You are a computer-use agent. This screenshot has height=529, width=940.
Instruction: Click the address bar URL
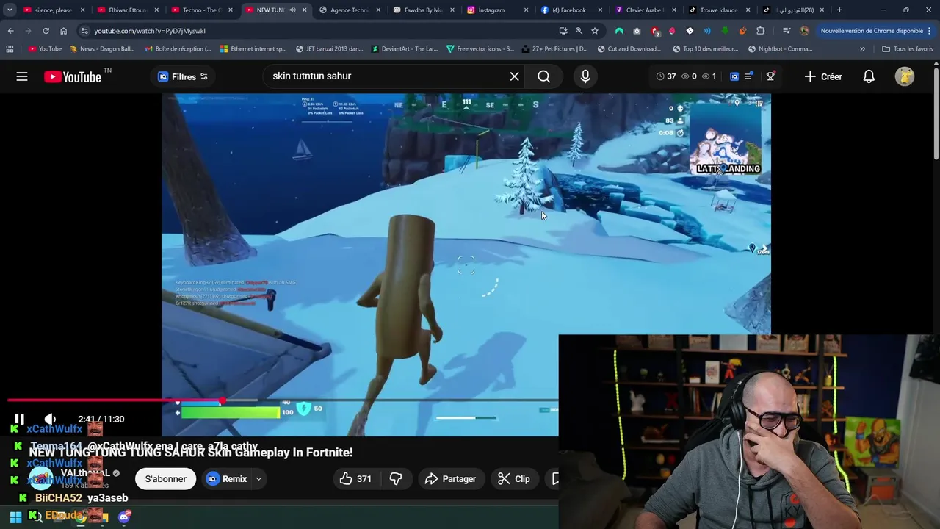click(150, 31)
